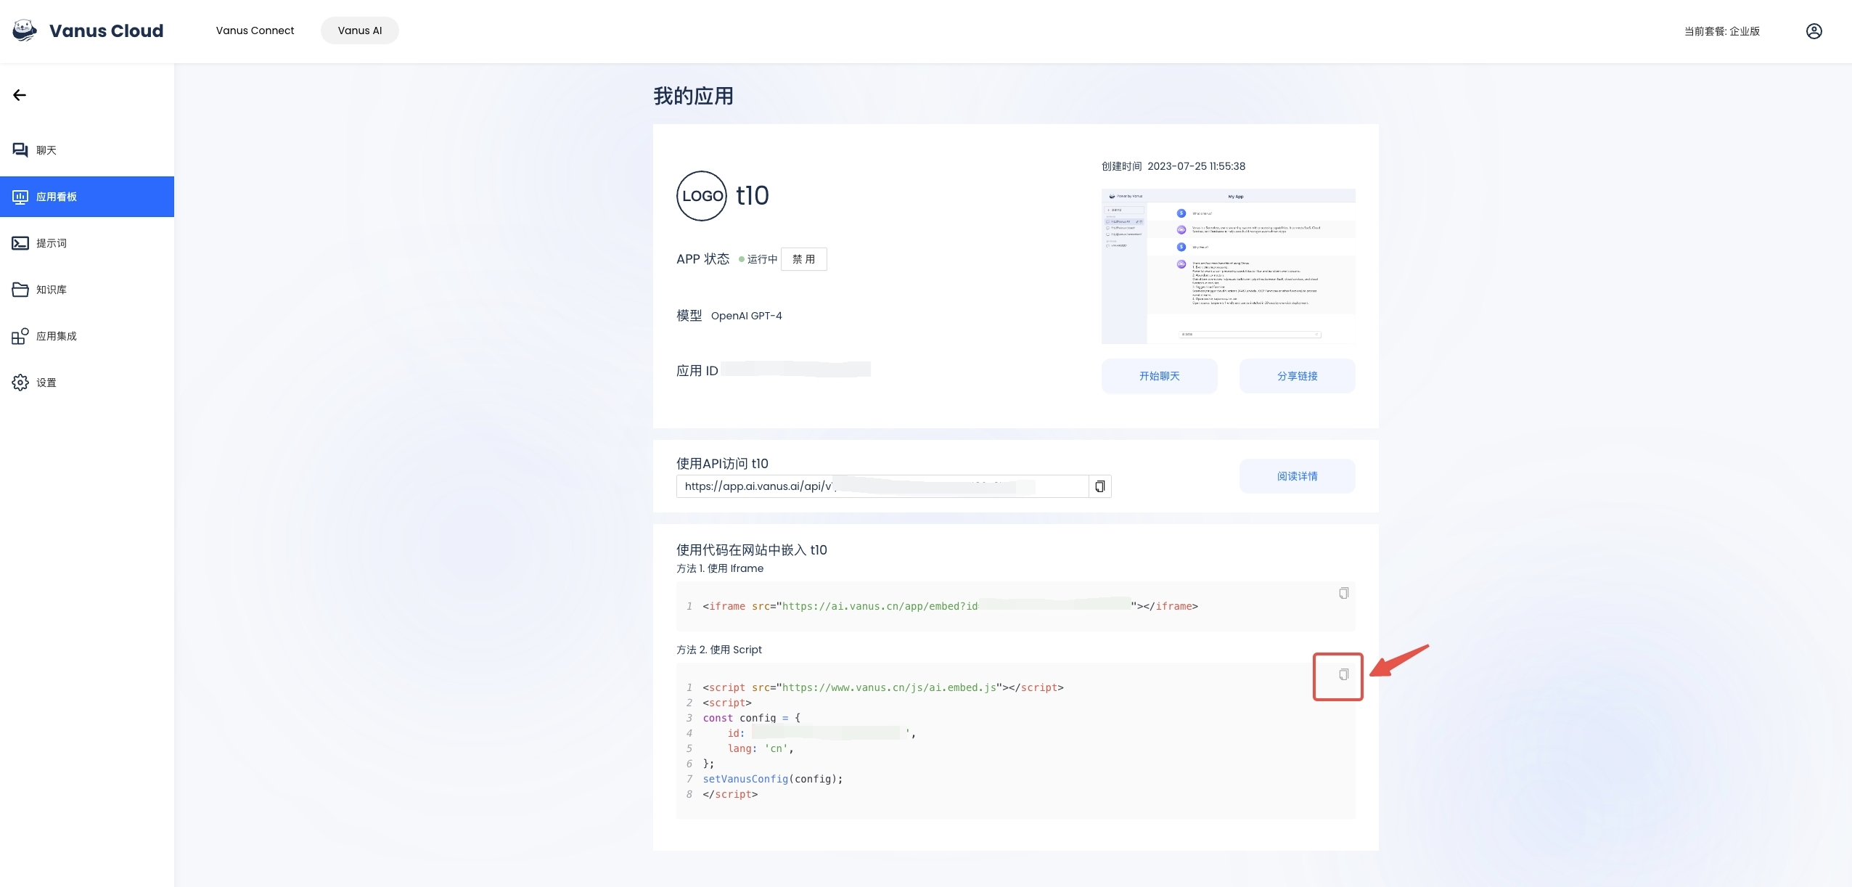Click the 创建时间 2023-07-25 timestamp
The height and width of the screenshot is (887, 1852).
pyautogui.click(x=1173, y=166)
